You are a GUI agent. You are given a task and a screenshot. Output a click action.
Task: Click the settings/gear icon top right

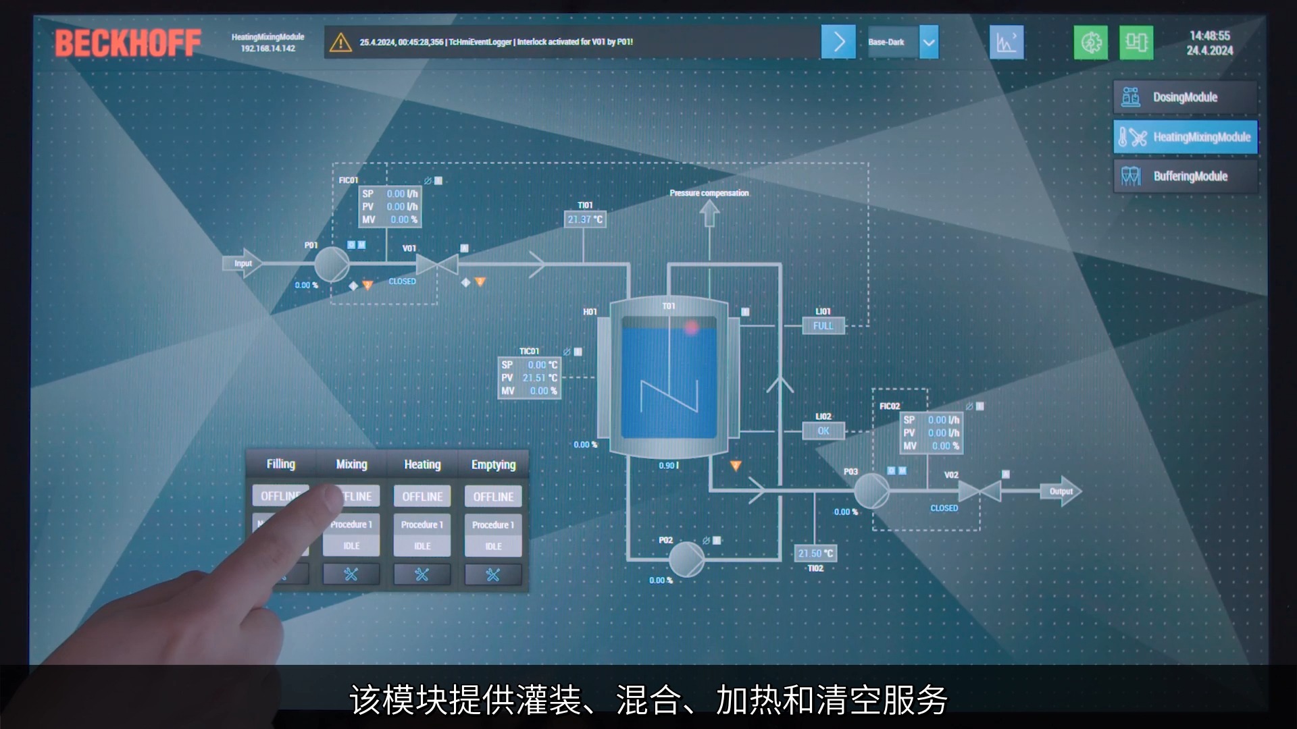(1091, 42)
